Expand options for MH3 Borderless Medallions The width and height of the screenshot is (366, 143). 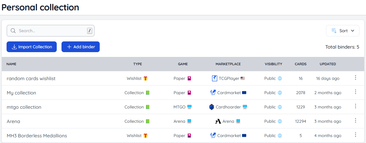coord(355,135)
